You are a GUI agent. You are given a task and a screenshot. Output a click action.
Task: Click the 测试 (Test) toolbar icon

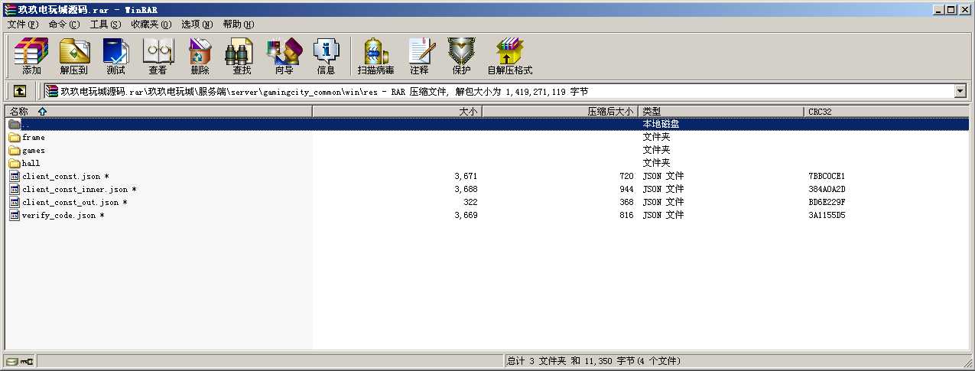(115, 57)
